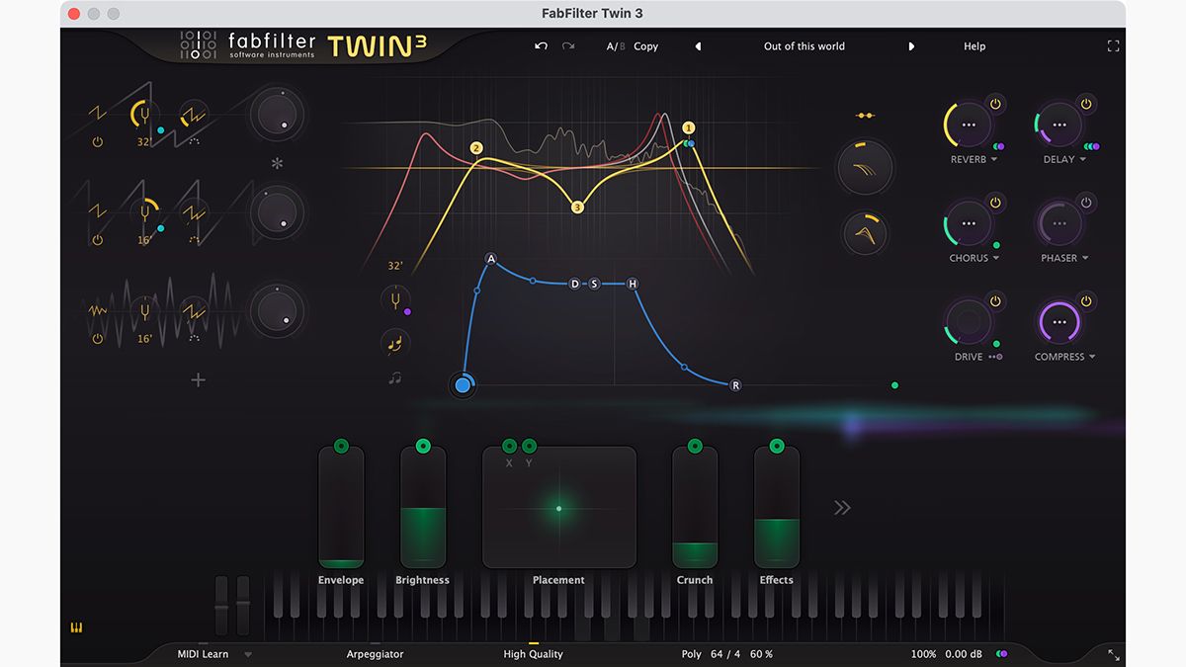The image size is (1186, 667).
Task: Click the undo arrow icon
Action: click(x=540, y=45)
